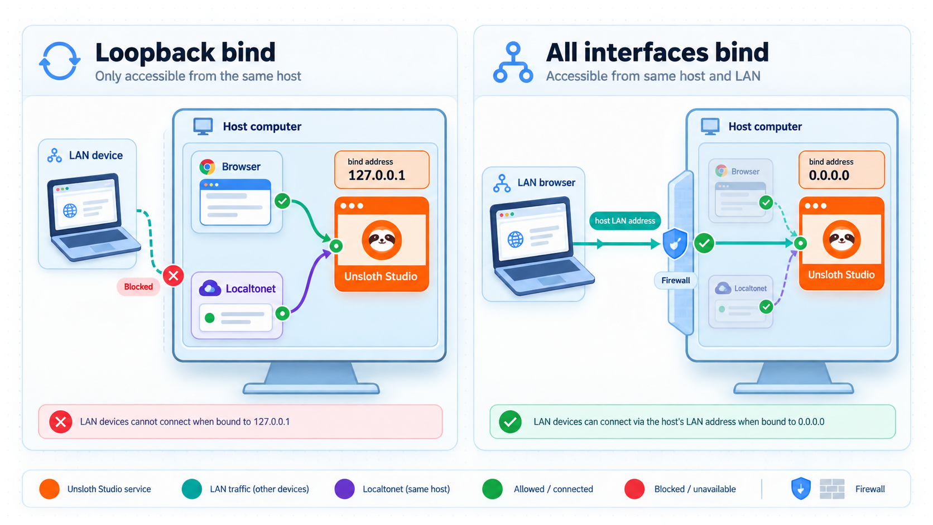
Task: Click "Unsloth Studio" label under 0.0.0.0
Action: 841,274
